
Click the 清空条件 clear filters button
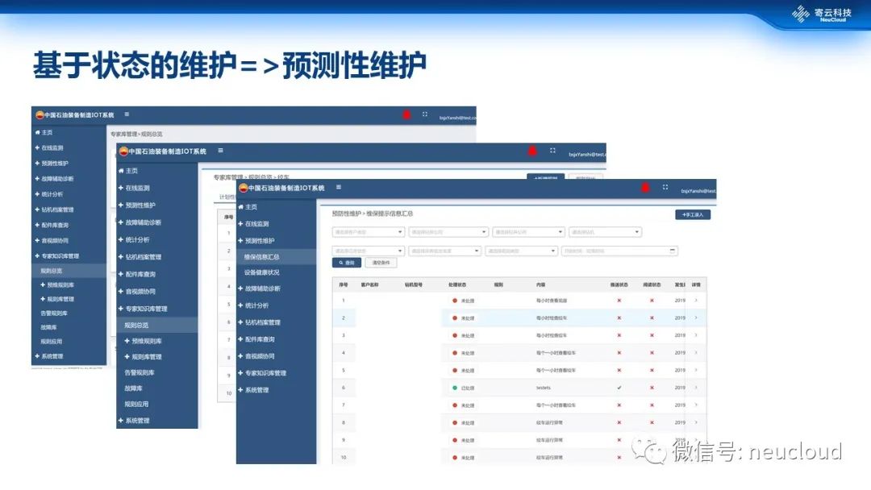381,263
